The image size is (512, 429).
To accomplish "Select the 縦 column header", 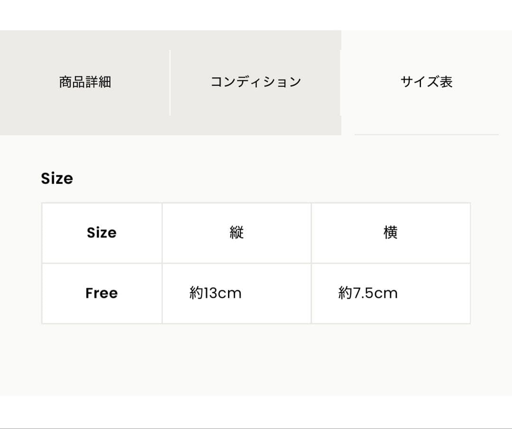I will pos(236,233).
